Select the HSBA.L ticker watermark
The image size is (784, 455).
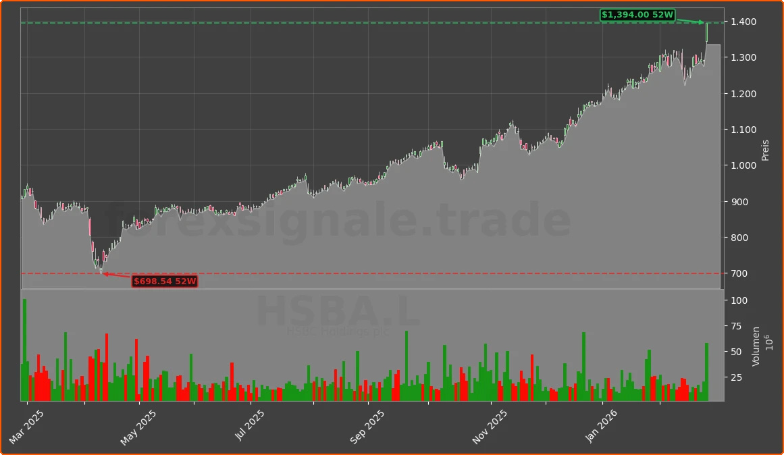(x=338, y=309)
